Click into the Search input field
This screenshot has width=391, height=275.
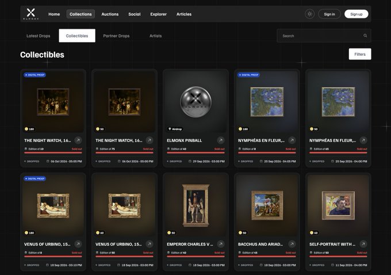pos(324,36)
